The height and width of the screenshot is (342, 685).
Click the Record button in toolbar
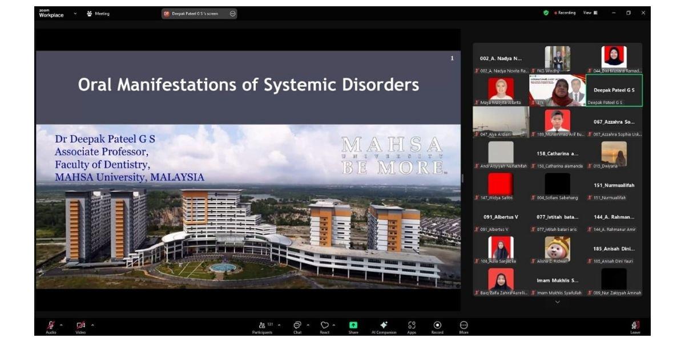click(x=437, y=327)
